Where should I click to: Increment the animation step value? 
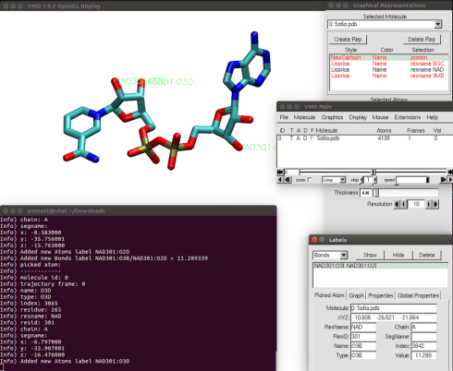[x=375, y=180]
